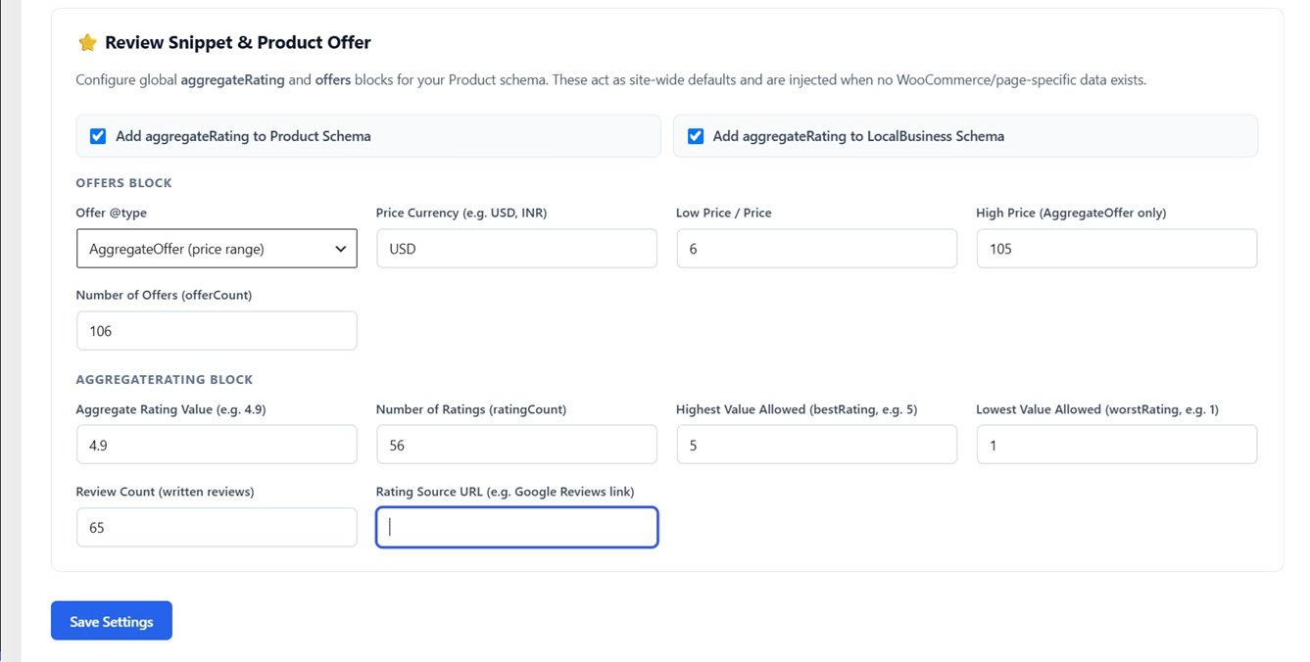Click the Number of Ratings field showing 56
This screenshot has height=662, width=1310.
click(516, 445)
